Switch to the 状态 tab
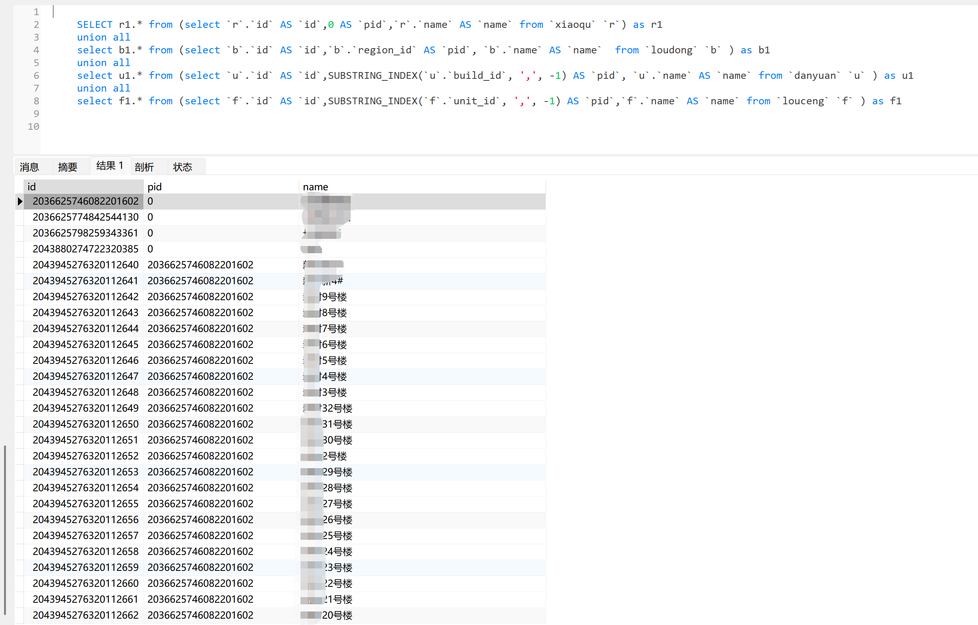Viewport: 978px width, 625px height. (x=183, y=167)
